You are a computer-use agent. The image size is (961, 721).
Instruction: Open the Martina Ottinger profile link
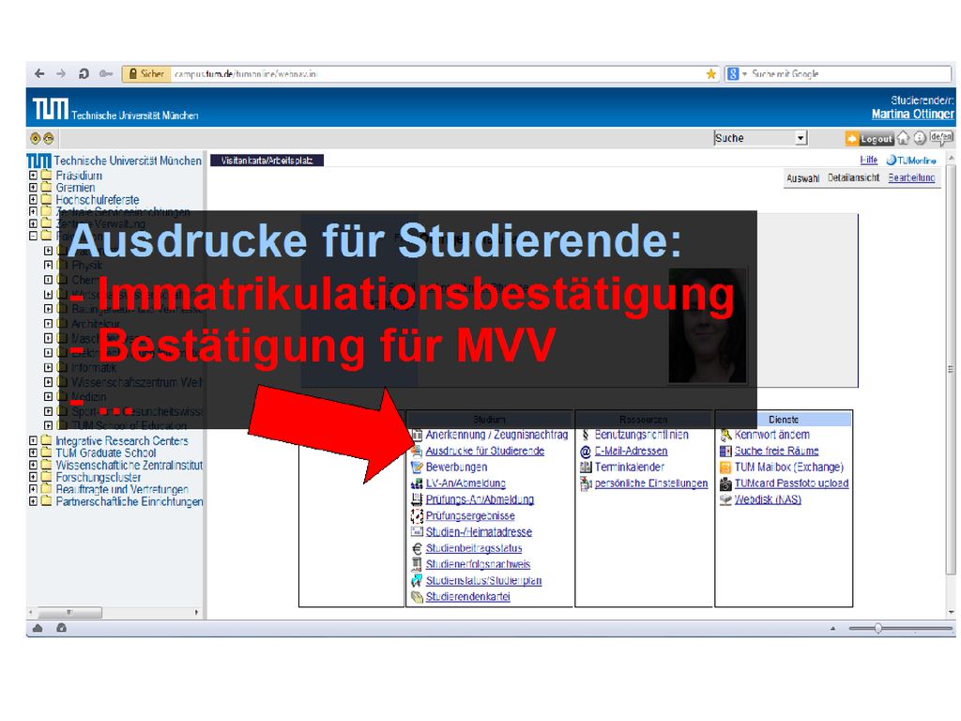(912, 114)
